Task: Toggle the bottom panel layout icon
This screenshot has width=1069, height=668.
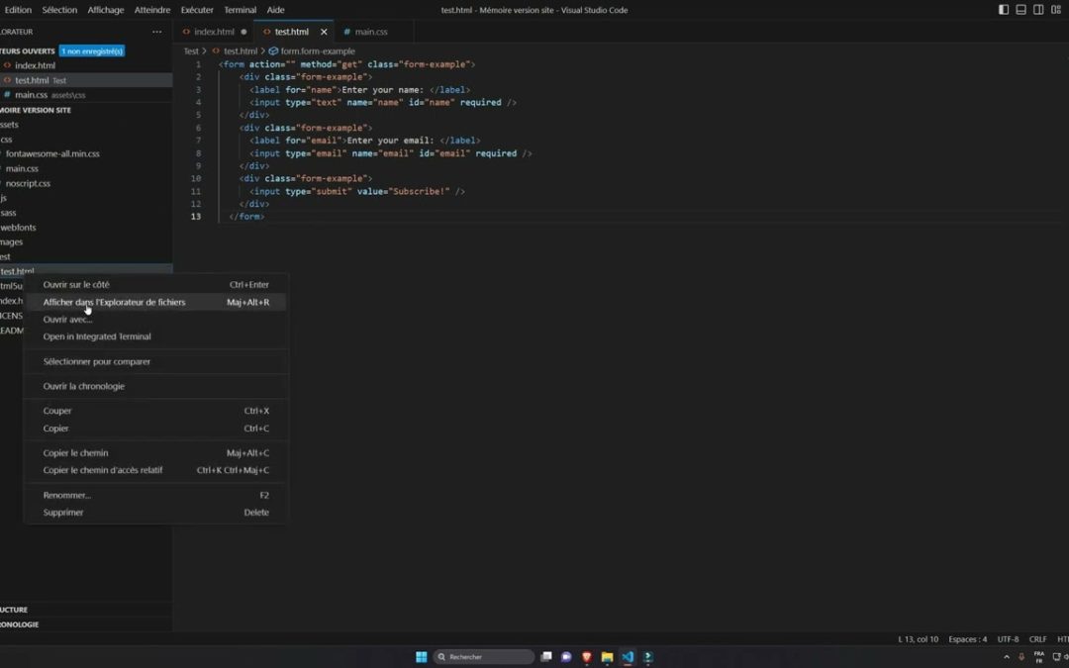Action: pos(1020,10)
